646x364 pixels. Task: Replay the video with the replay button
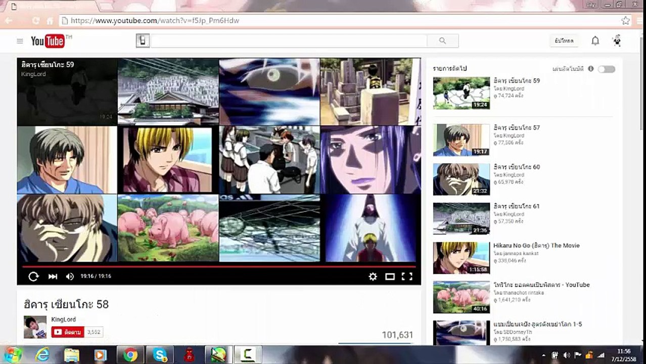33,277
